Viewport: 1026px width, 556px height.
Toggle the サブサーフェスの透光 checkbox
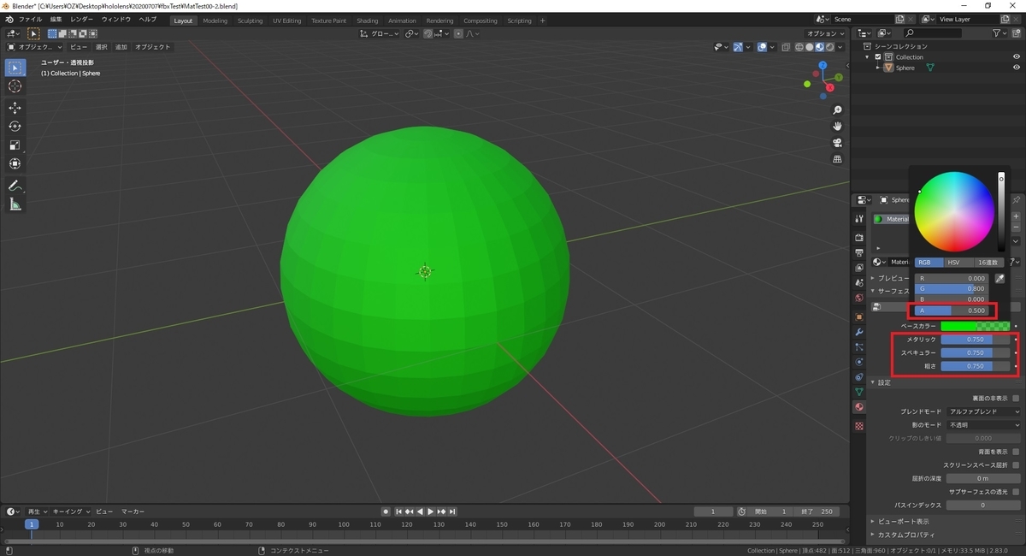coord(1016,492)
